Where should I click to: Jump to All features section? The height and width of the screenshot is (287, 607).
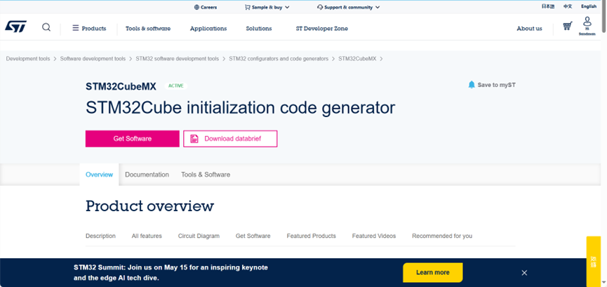(147, 236)
